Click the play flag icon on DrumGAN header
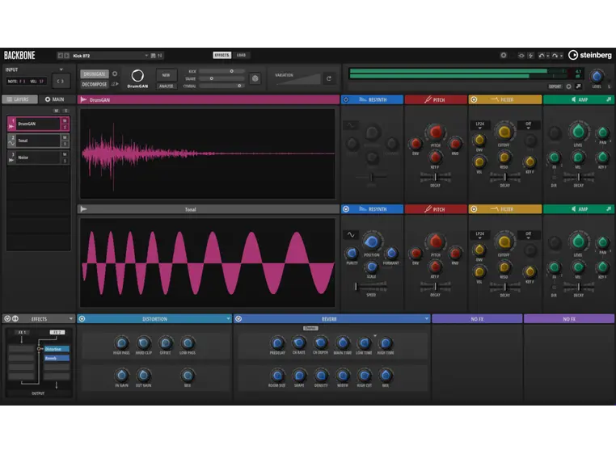The width and height of the screenshot is (616, 454). (84, 99)
